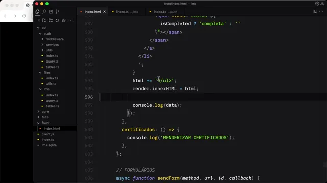Click the browser back arrow

tap(6, 16)
